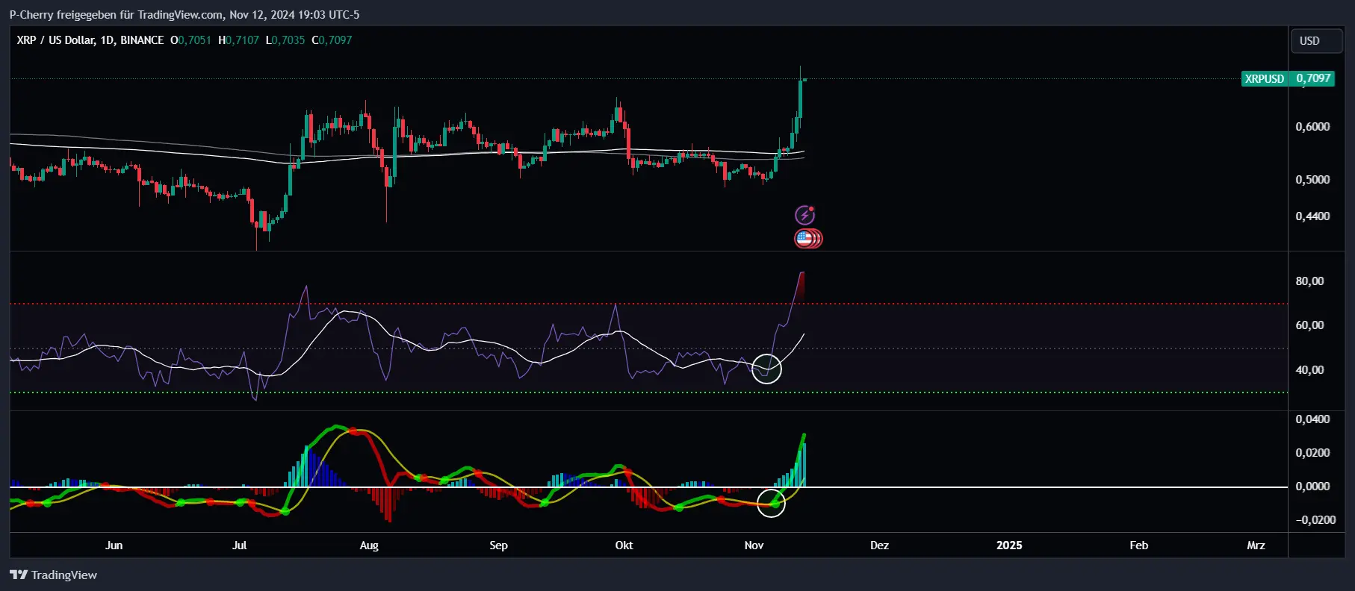Image resolution: width=1355 pixels, height=591 pixels.
Task: Click the 0,6000 price axis label
Action: [x=1312, y=126]
